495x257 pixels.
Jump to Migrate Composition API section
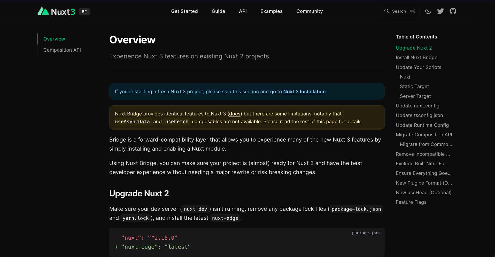424,135
